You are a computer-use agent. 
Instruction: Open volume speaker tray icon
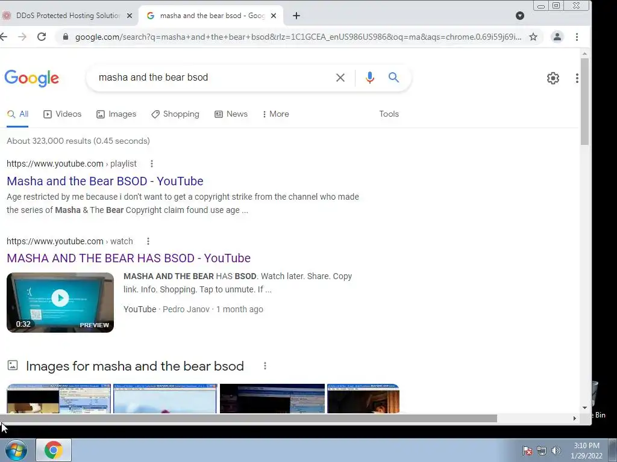point(556,451)
